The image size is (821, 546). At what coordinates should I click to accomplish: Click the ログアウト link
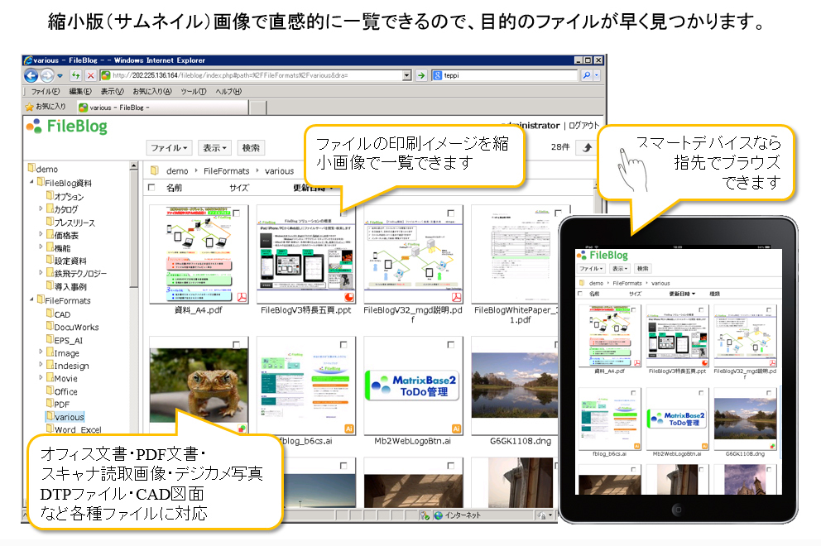tap(584, 126)
